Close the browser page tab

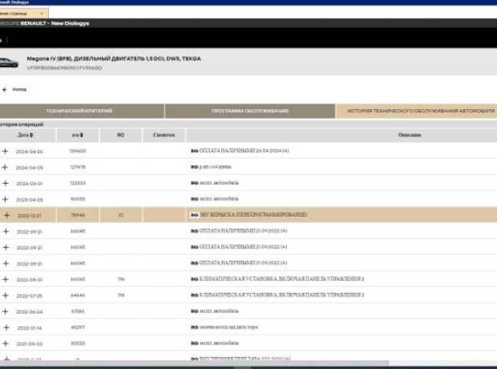point(42,13)
